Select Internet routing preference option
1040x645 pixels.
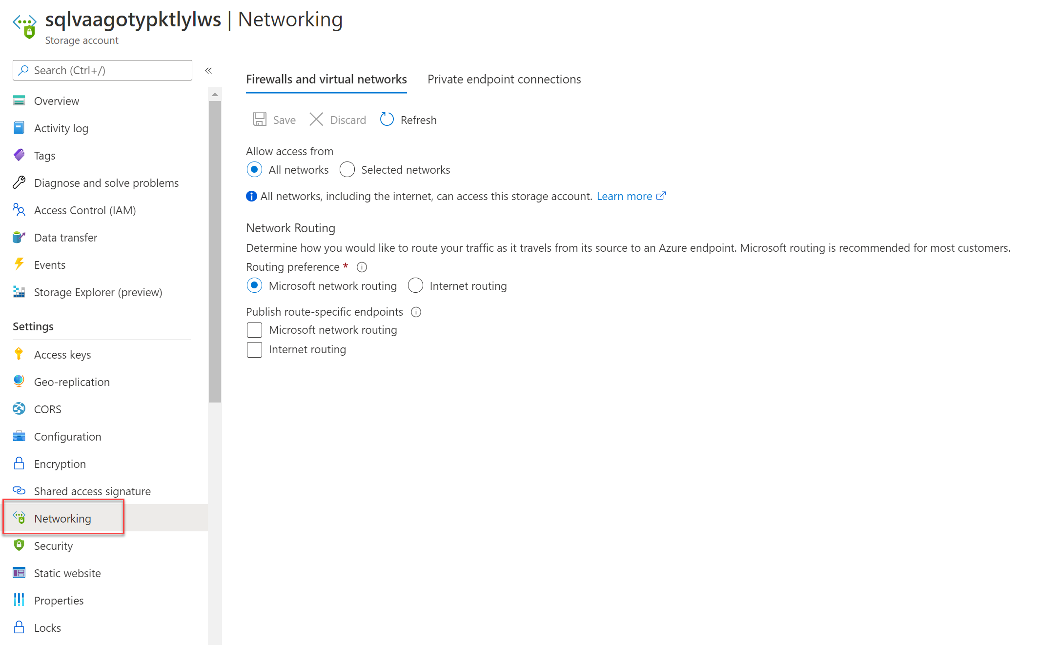point(415,285)
